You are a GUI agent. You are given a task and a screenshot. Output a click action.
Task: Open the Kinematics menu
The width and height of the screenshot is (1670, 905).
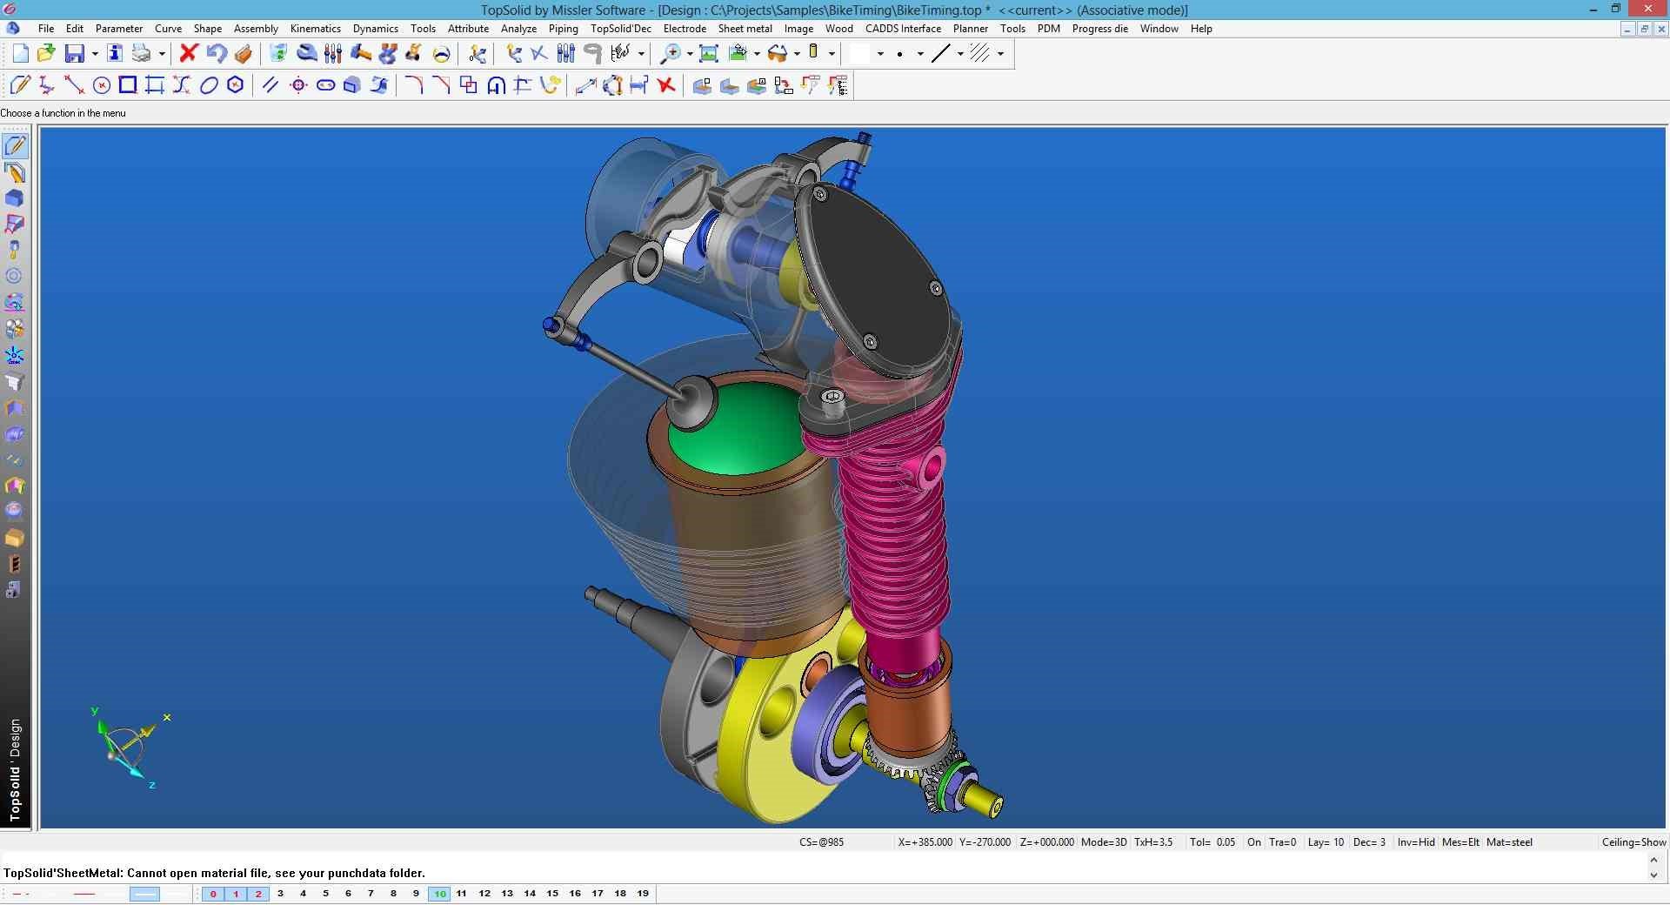[316, 29]
